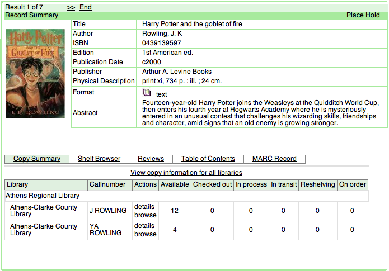The height and width of the screenshot is (271, 389).
Task: Click the Athens Regional Library row
Action: pos(43,196)
